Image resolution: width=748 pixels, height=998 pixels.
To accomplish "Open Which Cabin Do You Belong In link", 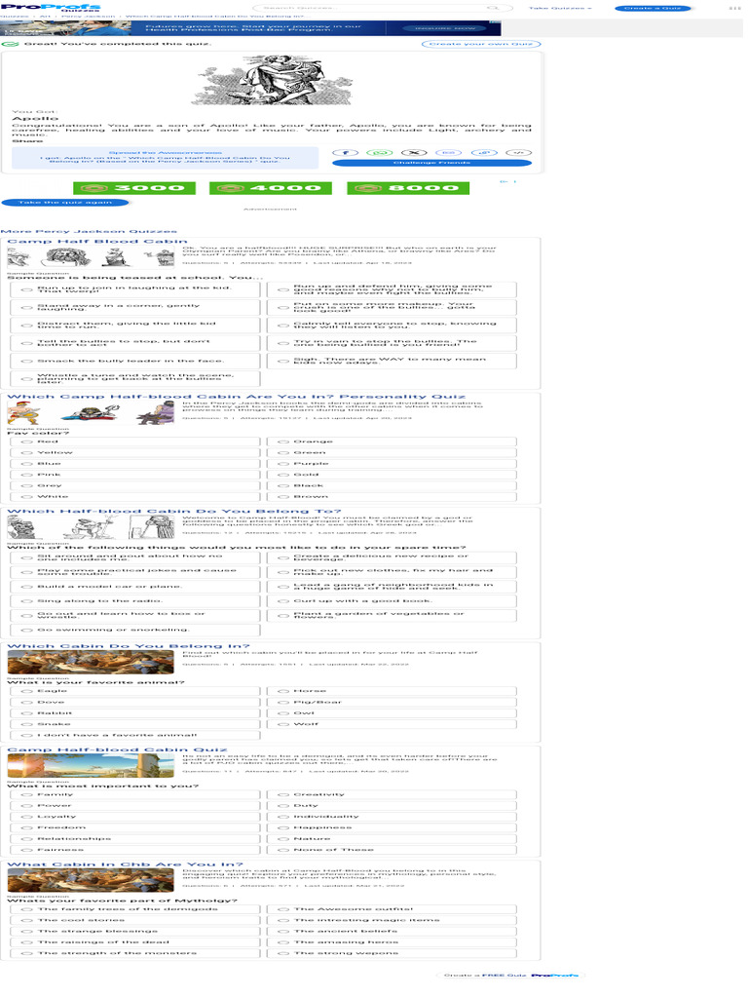I will pos(129,646).
